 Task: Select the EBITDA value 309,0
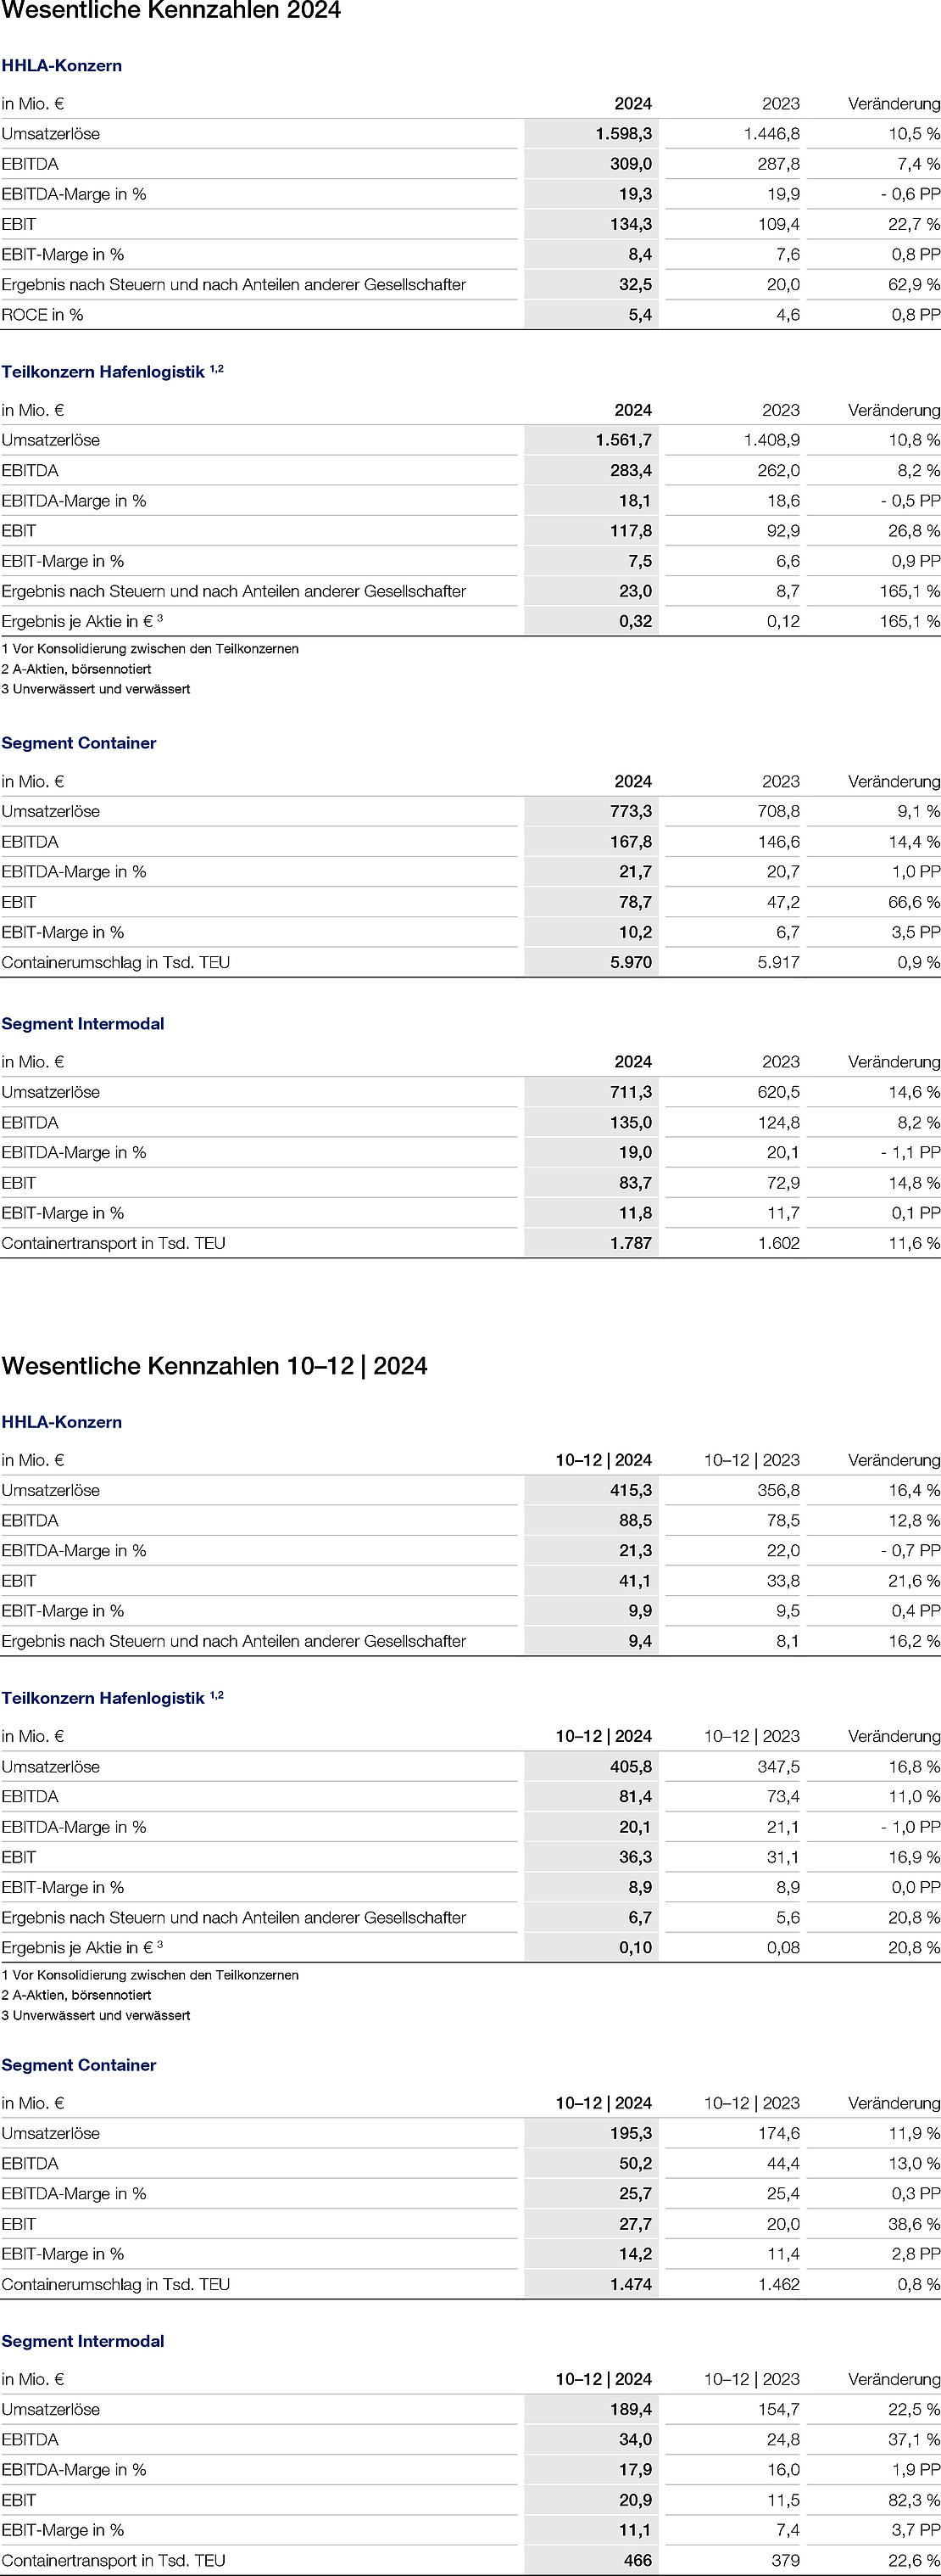632,164
